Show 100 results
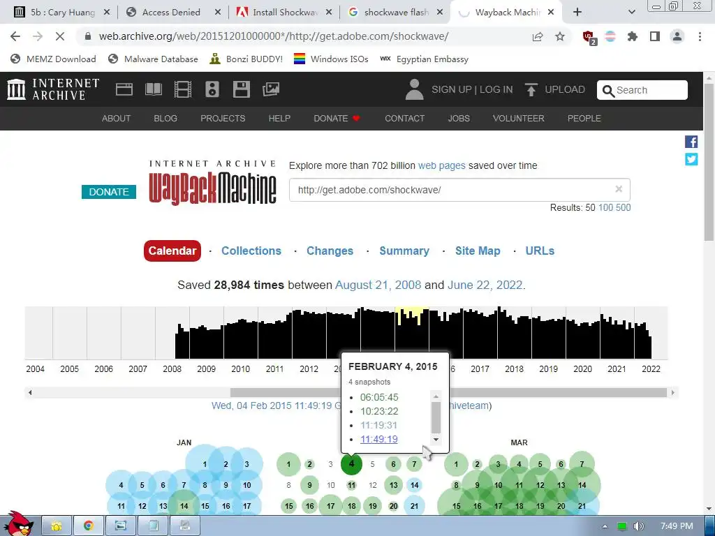The width and height of the screenshot is (715, 536). click(605, 207)
